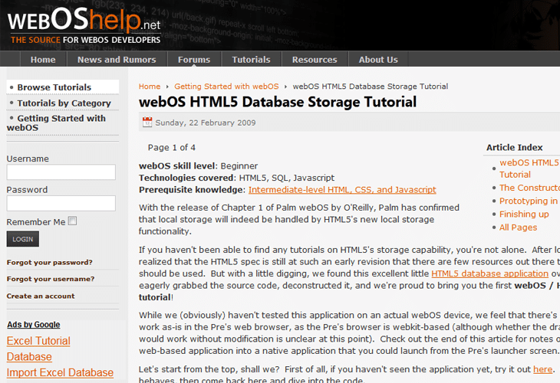Screen dimensions: 560x383
Task: Open webOS HTML5 Tutorial in Article Index
Action: [x=529, y=169]
